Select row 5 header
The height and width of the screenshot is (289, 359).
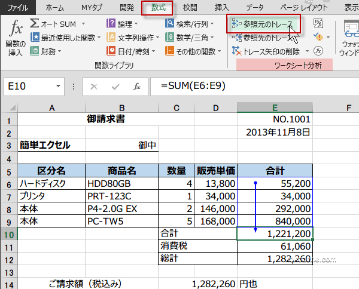point(9,171)
